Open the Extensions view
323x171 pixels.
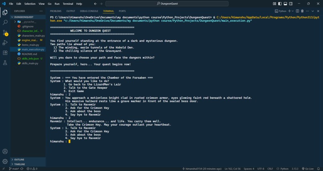point(5,53)
